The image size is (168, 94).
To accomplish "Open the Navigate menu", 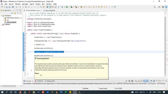I will (25, 4).
